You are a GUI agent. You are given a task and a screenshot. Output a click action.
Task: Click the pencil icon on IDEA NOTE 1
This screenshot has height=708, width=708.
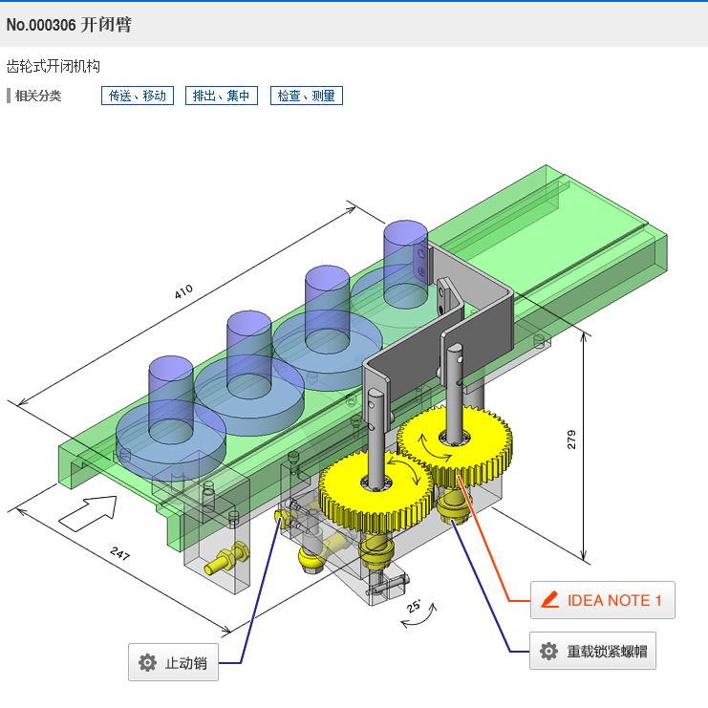point(550,600)
